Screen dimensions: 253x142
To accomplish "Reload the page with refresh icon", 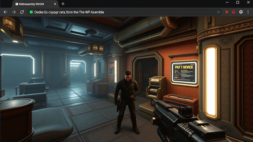I will (x=22, y=12).
